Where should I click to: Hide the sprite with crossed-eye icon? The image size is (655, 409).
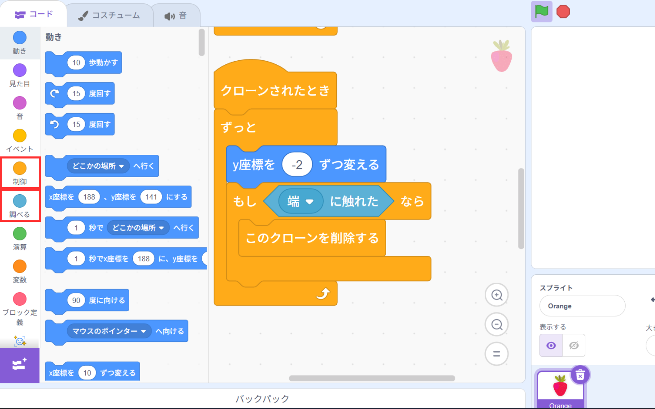[x=574, y=346]
